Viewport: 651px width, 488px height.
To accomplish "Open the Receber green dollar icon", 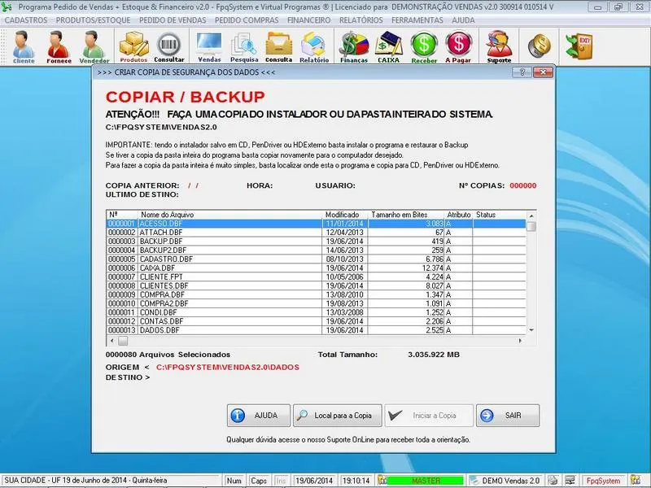I will pos(424,46).
